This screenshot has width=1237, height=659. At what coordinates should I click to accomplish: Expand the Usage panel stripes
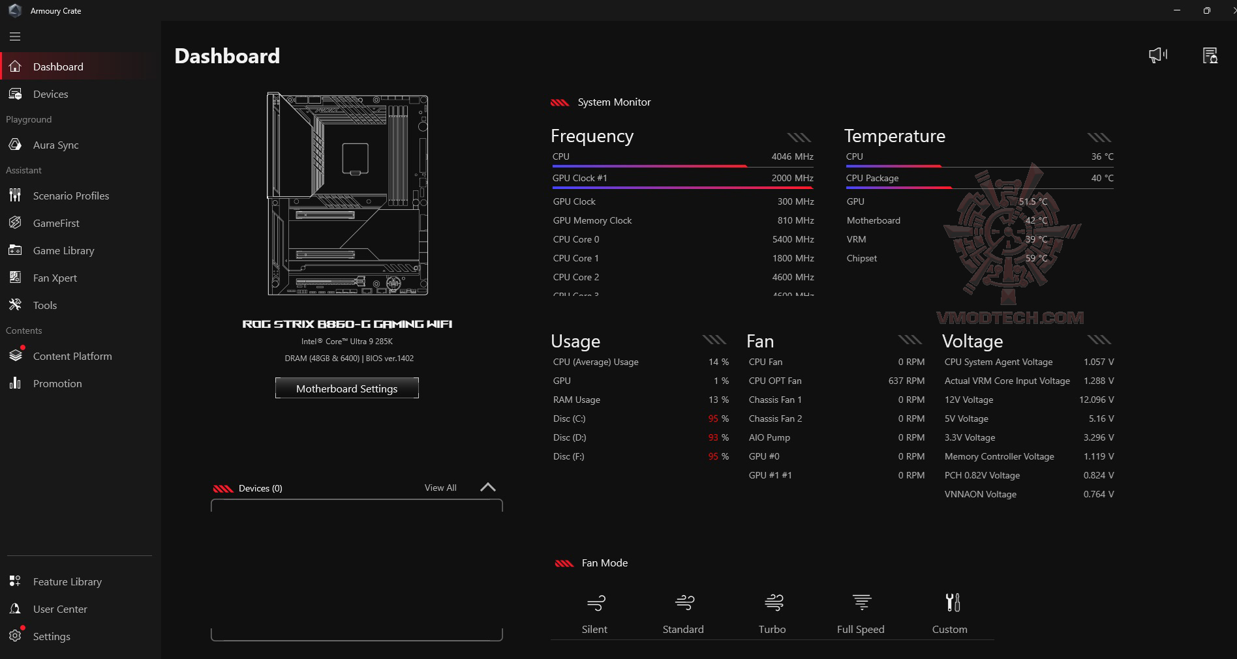(x=714, y=340)
